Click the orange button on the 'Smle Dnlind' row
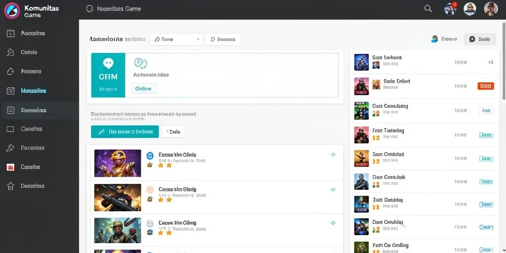 pos(486,86)
